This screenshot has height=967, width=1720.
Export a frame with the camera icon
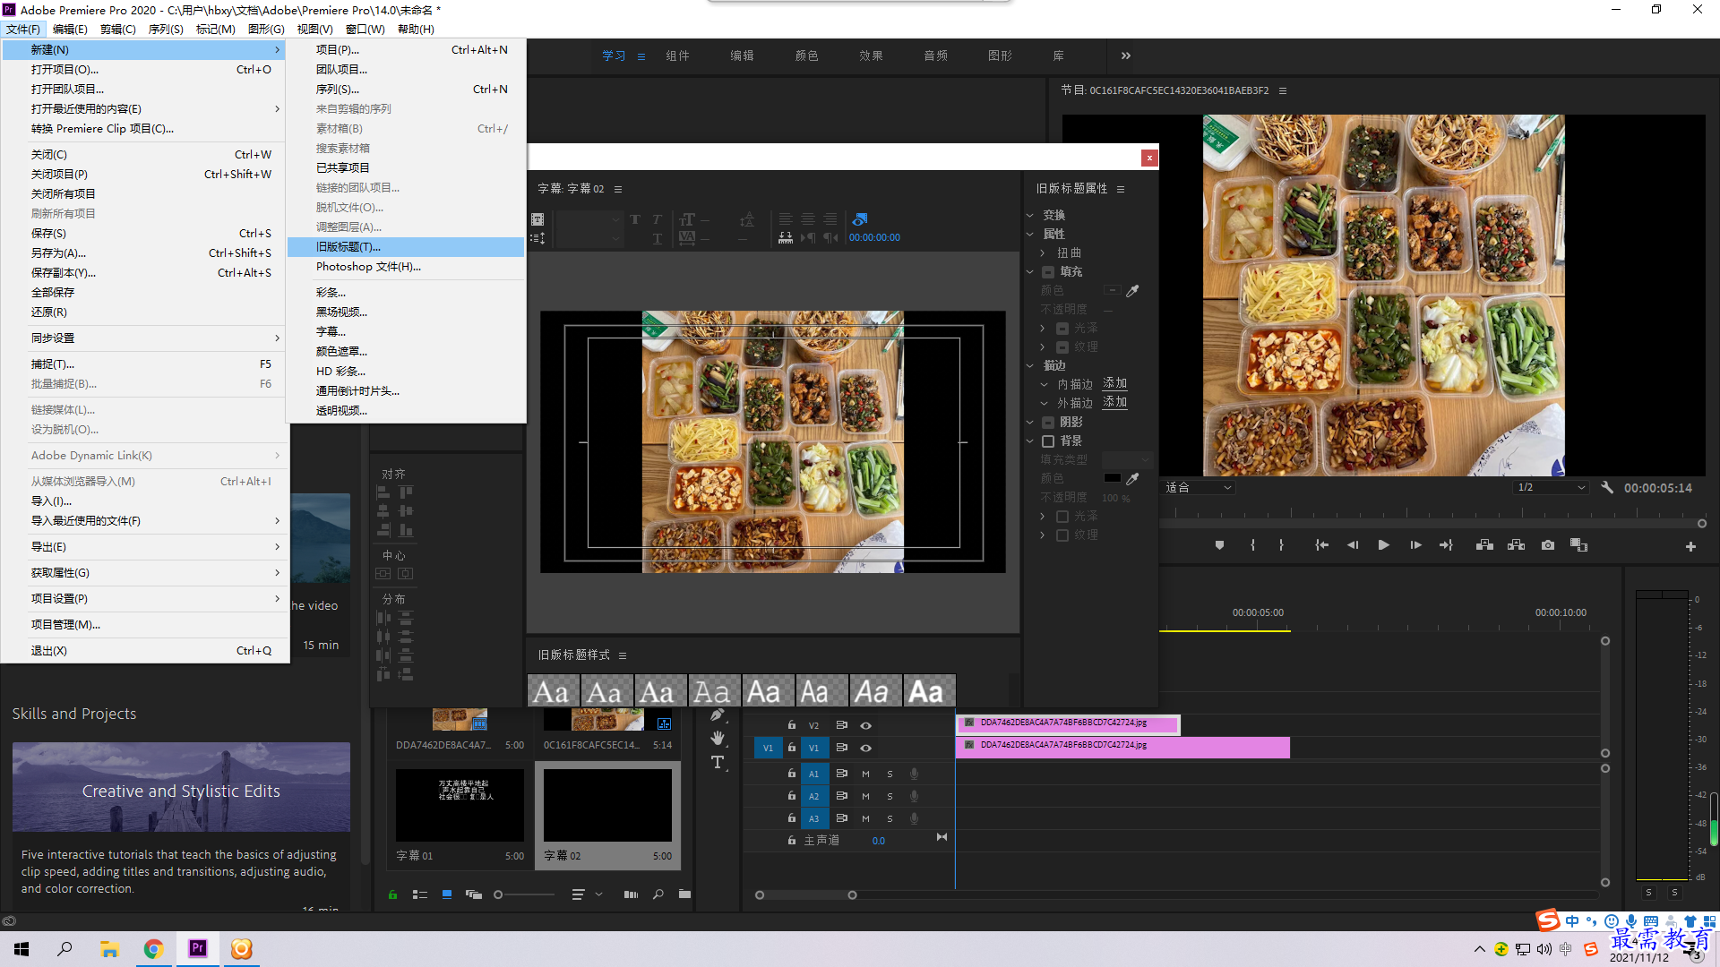coord(1548,545)
